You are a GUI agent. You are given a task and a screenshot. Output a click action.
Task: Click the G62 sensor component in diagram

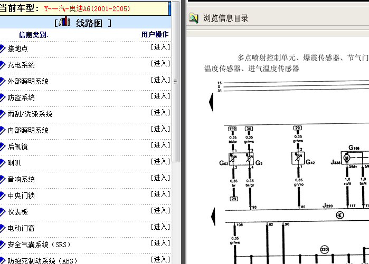(232, 159)
